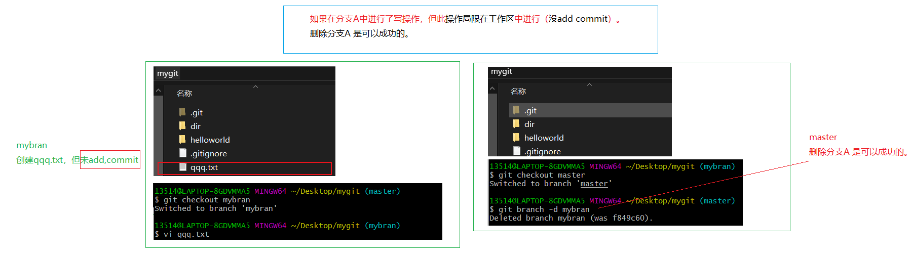
Task: Click helloworld folder icon under the highlighted .git
Action: tap(516, 138)
